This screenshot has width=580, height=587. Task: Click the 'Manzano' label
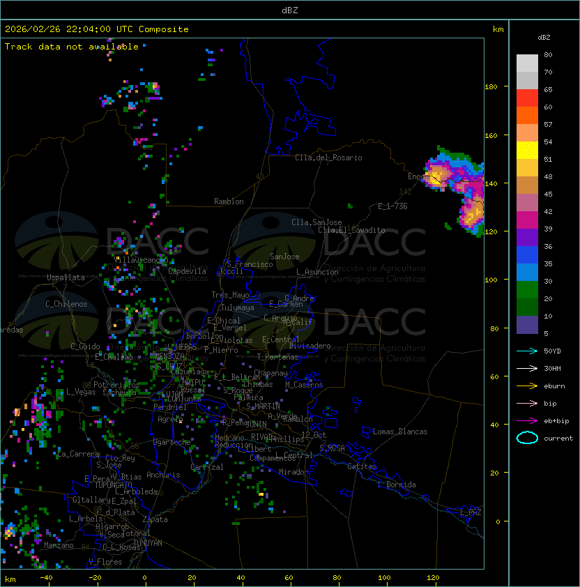pos(59,545)
